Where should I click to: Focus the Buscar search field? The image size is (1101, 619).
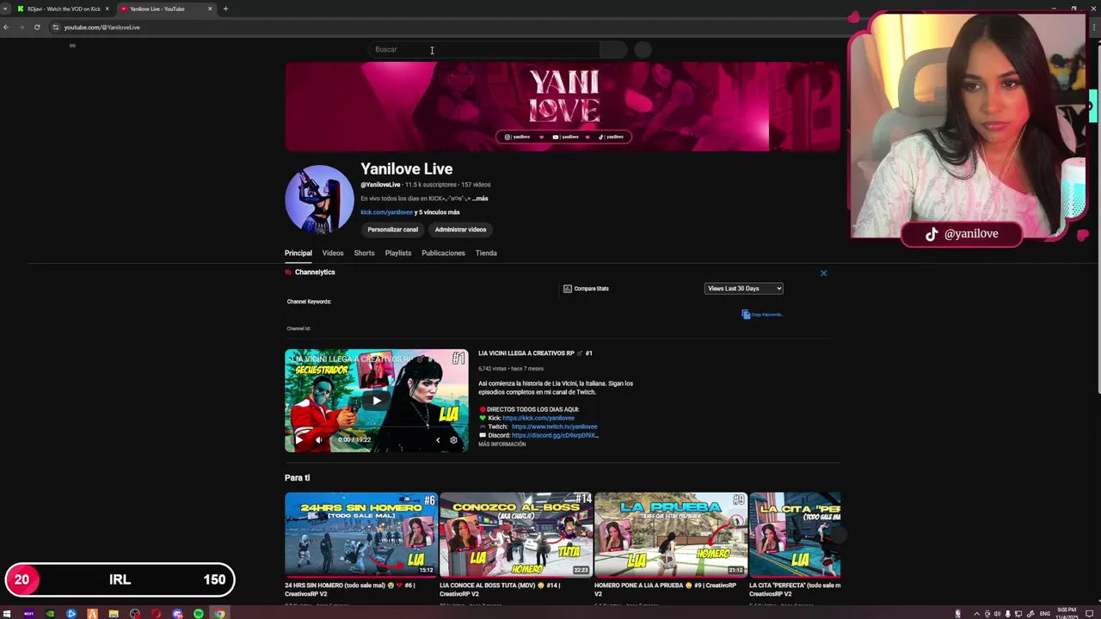click(x=484, y=50)
